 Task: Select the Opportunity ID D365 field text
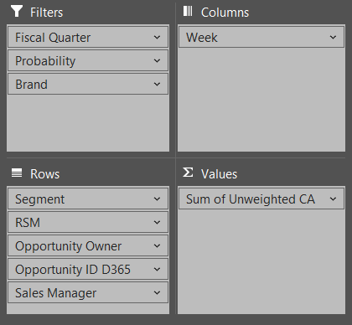click(x=73, y=270)
